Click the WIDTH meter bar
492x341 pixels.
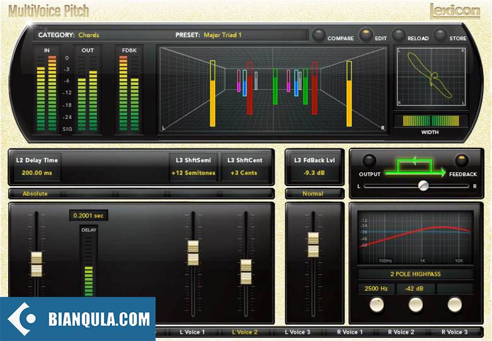(x=431, y=121)
